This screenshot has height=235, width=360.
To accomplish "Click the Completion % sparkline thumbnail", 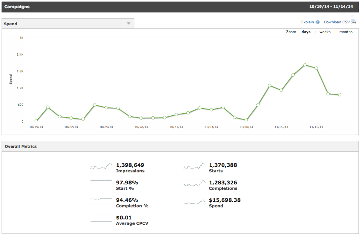I will tap(101, 199).
